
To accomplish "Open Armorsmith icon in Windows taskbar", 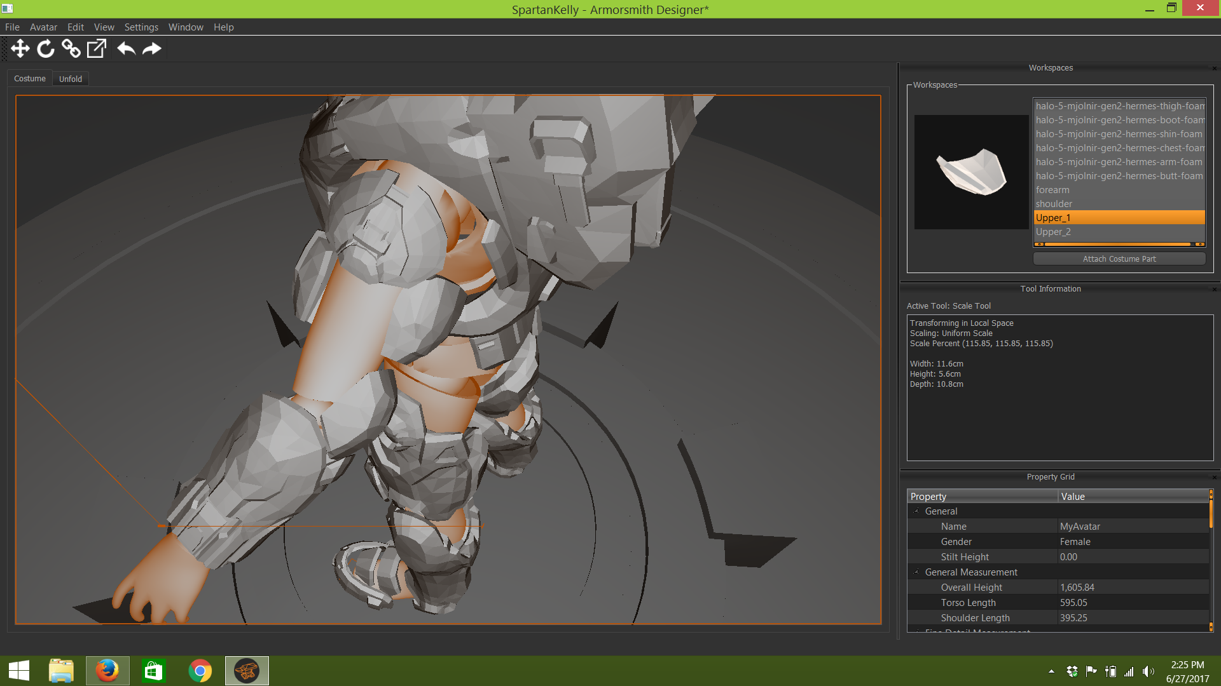I will [x=247, y=671].
